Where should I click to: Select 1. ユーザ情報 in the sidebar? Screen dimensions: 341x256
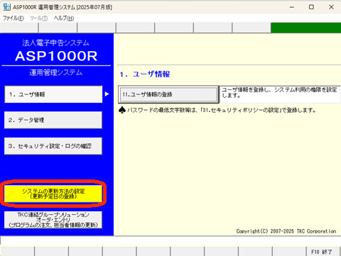[53, 94]
